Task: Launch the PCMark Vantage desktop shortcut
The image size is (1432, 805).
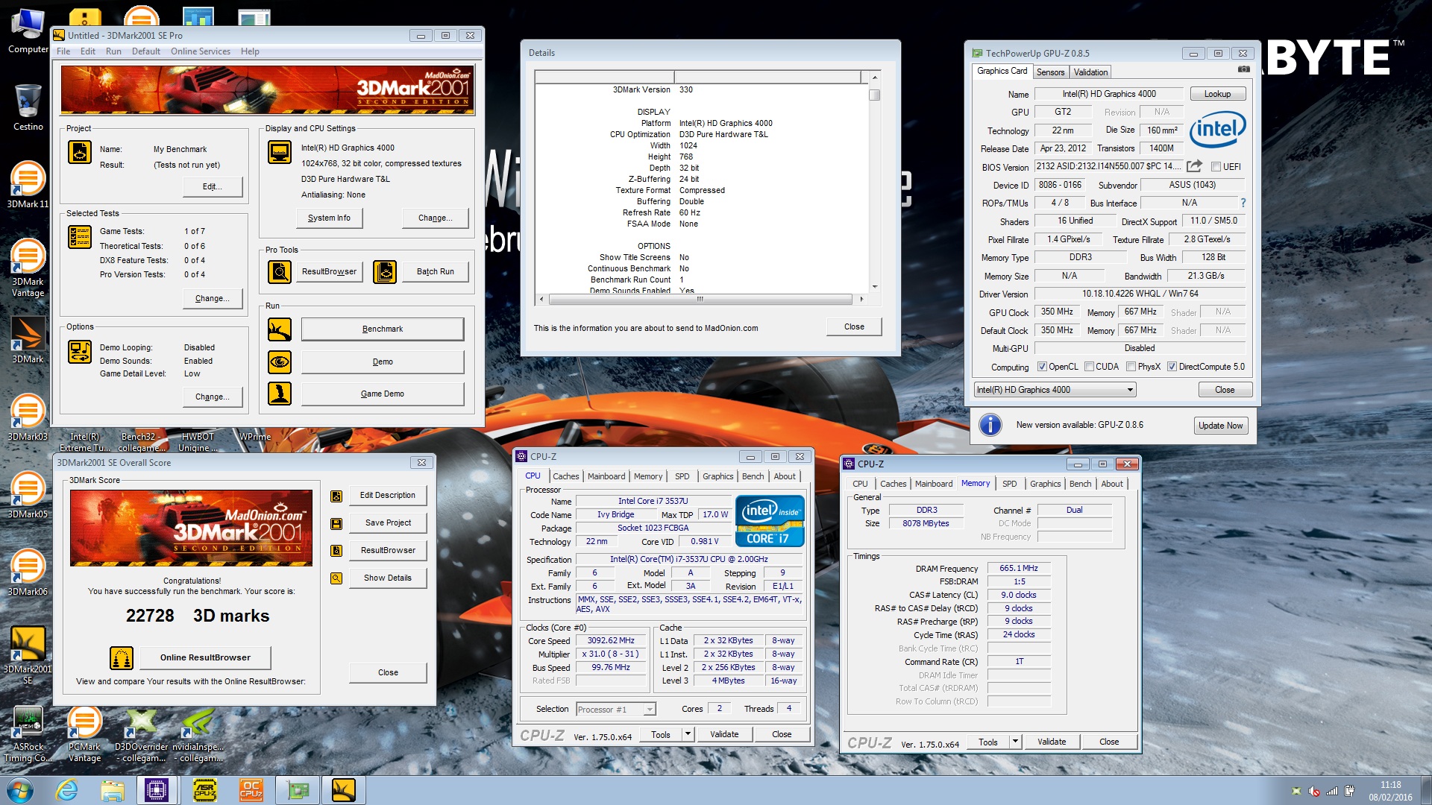Action: pyautogui.click(x=84, y=734)
